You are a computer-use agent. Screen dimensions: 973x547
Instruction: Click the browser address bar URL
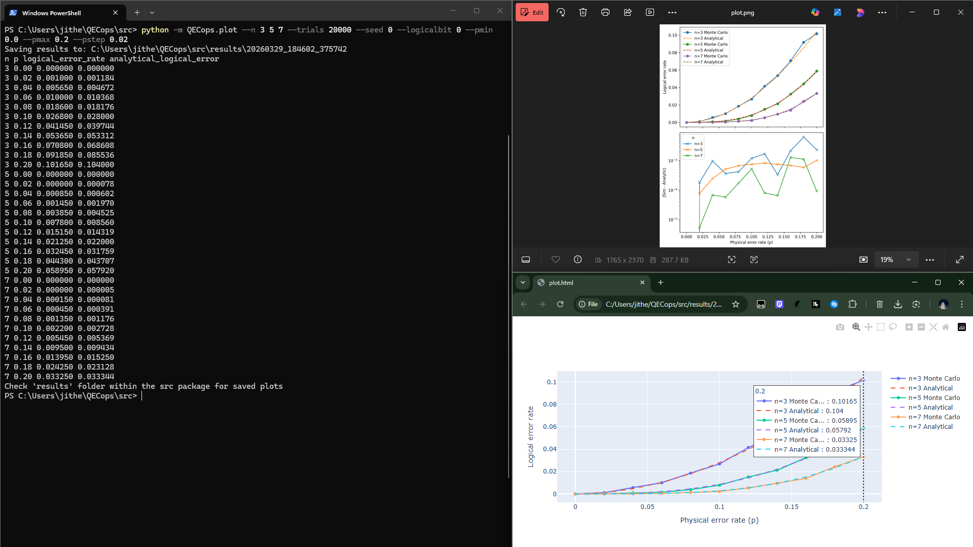(x=663, y=304)
